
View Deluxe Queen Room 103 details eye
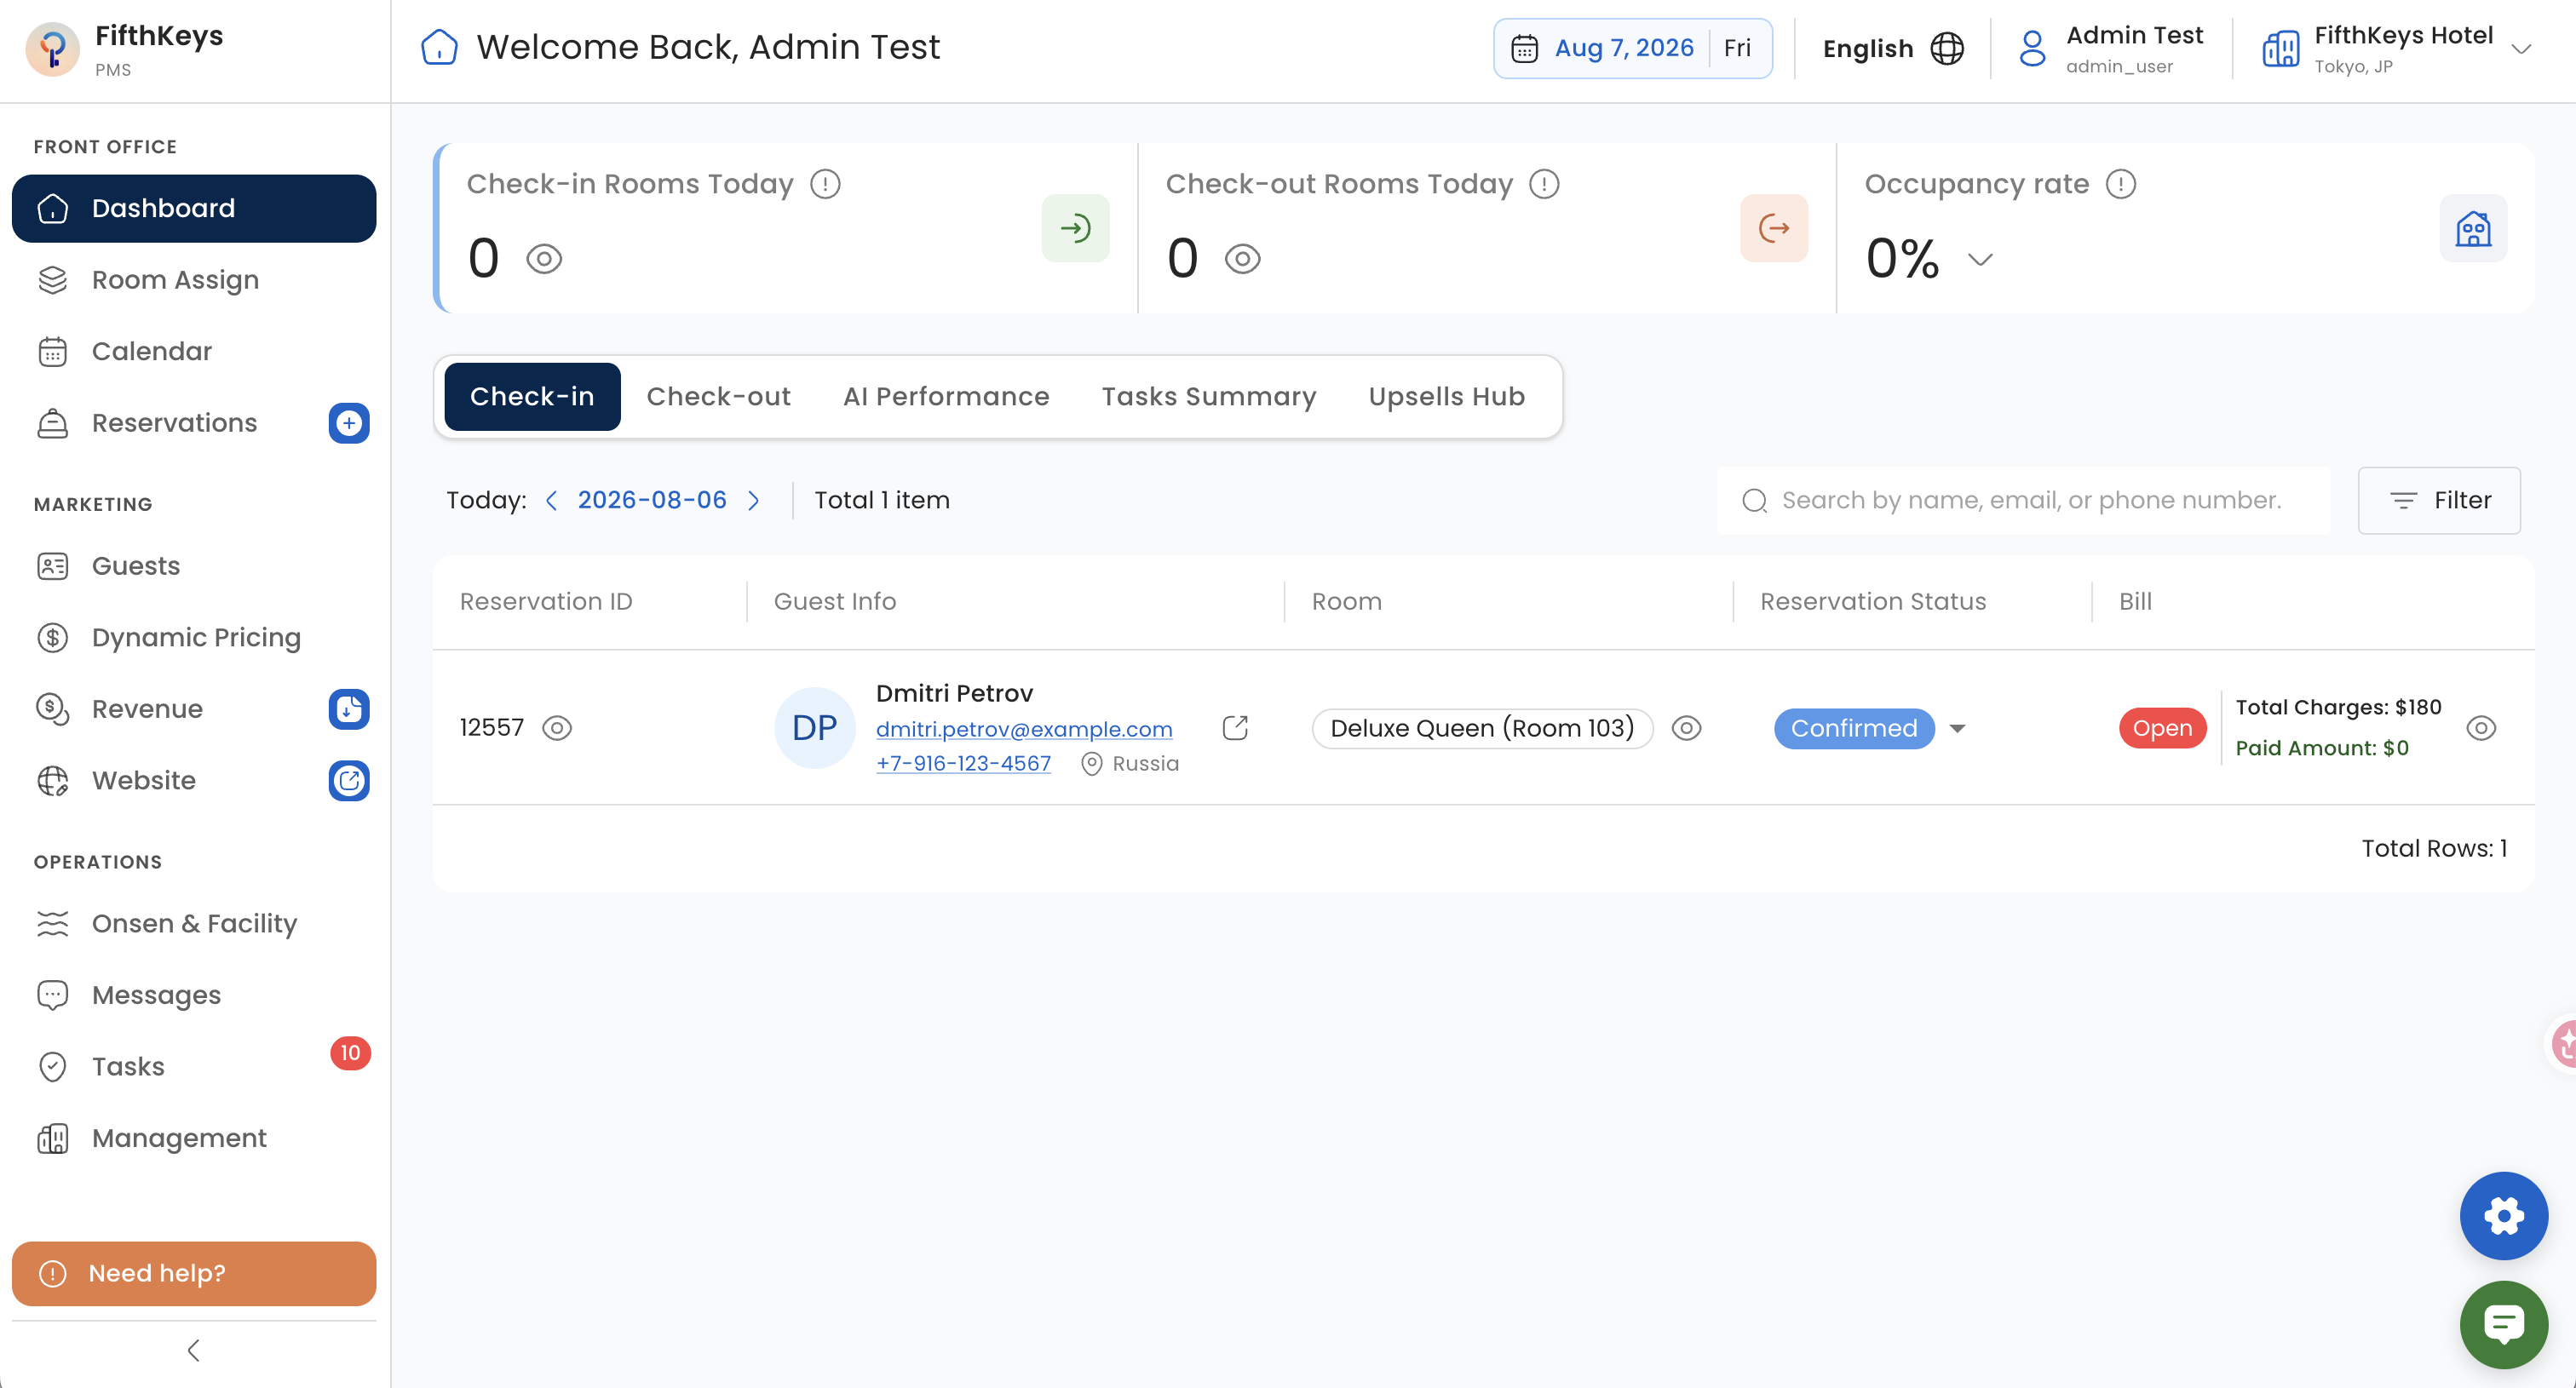tap(1686, 728)
